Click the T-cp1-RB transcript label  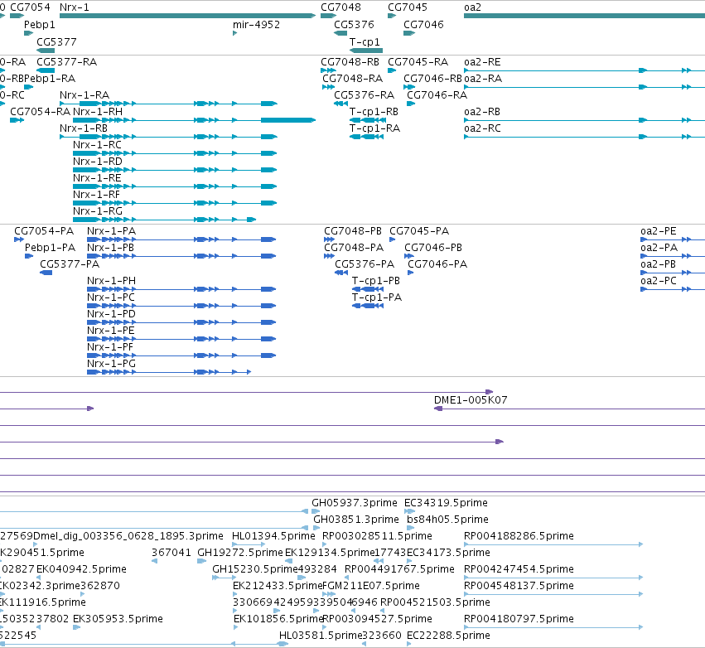[x=374, y=111]
